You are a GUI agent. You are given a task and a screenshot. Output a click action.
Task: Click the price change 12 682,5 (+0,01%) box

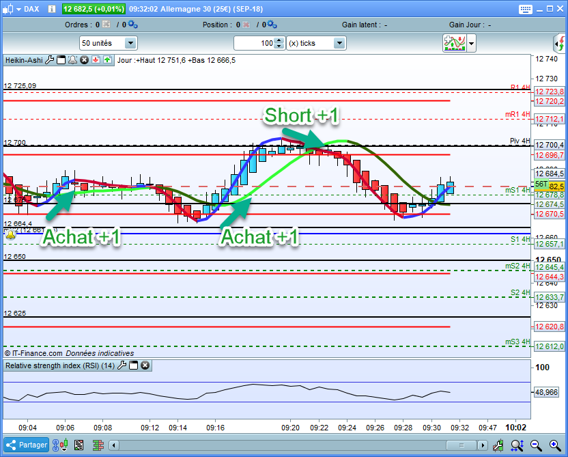94,9
